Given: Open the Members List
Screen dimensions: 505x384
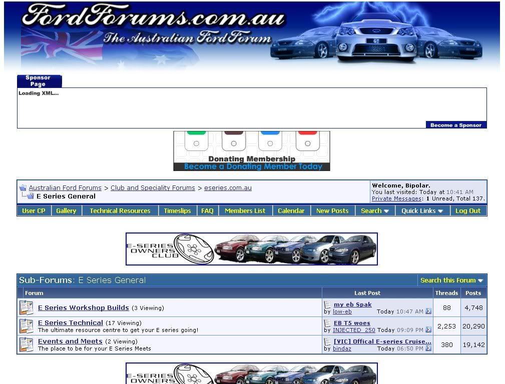Looking at the screenshot, I should pos(245,211).
